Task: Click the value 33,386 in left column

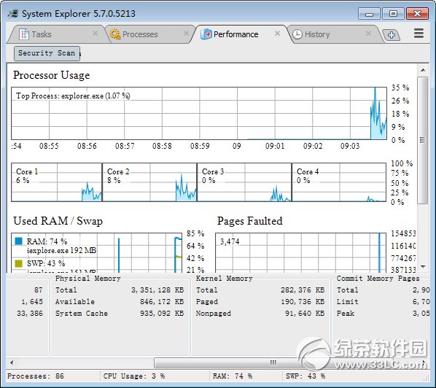Action: [x=30, y=314]
